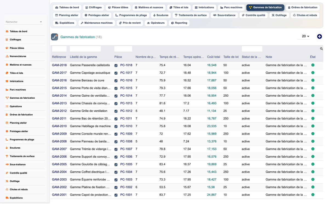
Task: Click the Ordres de fabrication sidebar icon
Action: (7, 115)
